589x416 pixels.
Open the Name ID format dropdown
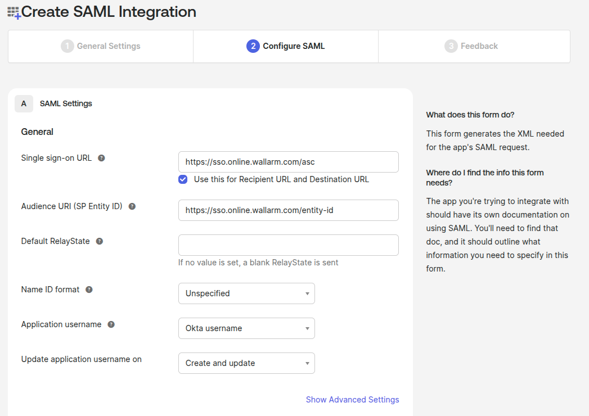tap(246, 293)
